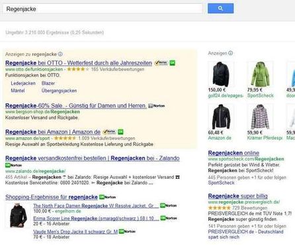Viewport: 295px width, 245px height.
Task: Click 1.009 Verkäuferbewertungen text
Action: pyautogui.click(x=106, y=138)
